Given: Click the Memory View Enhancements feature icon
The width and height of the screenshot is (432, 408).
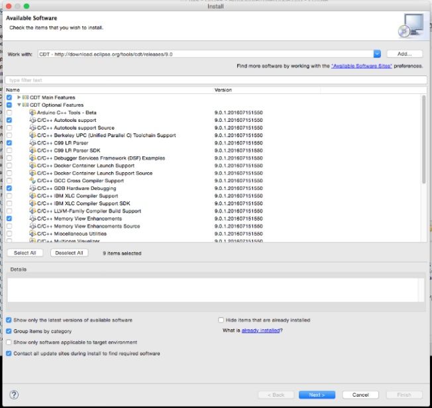Looking at the screenshot, I should (32, 219).
